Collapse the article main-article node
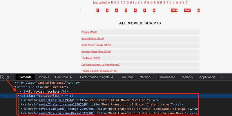Screen dimensions: 232x116 click(x=15, y=87)
